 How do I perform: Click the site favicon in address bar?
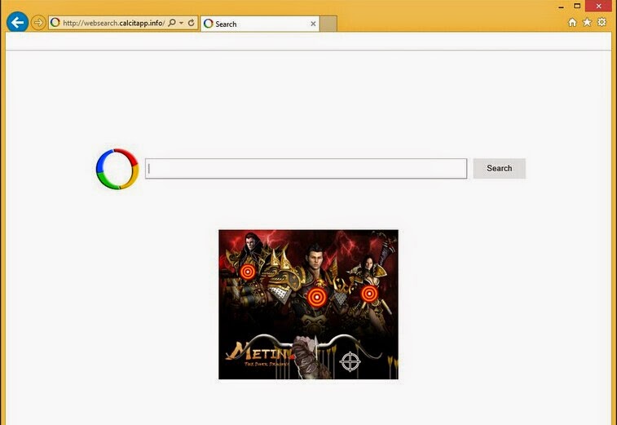pos(55,23)
